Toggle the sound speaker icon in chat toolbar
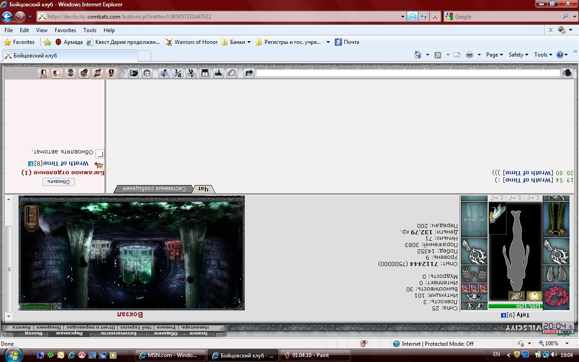 (164, 73)
